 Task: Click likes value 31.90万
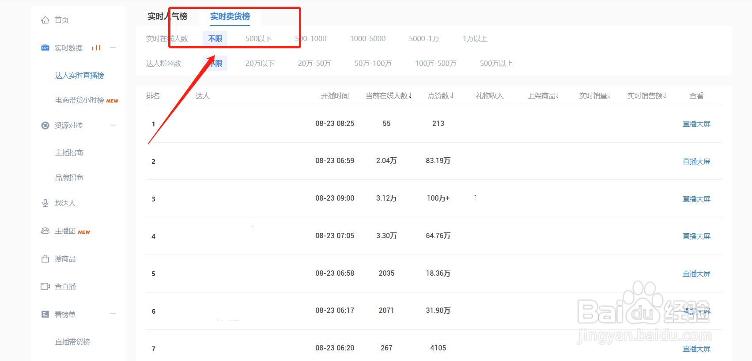[x=438, y=311]
